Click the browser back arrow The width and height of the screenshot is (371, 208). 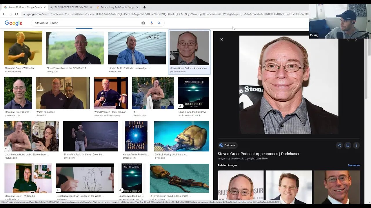click(4, 14)
